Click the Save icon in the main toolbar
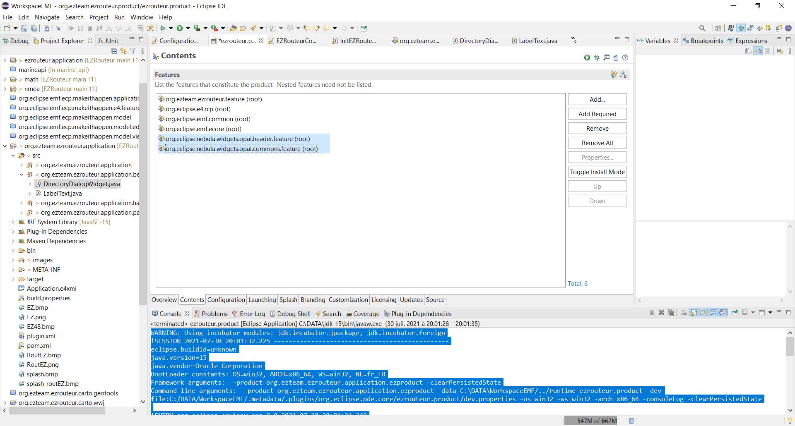 [x=24, y=28]
